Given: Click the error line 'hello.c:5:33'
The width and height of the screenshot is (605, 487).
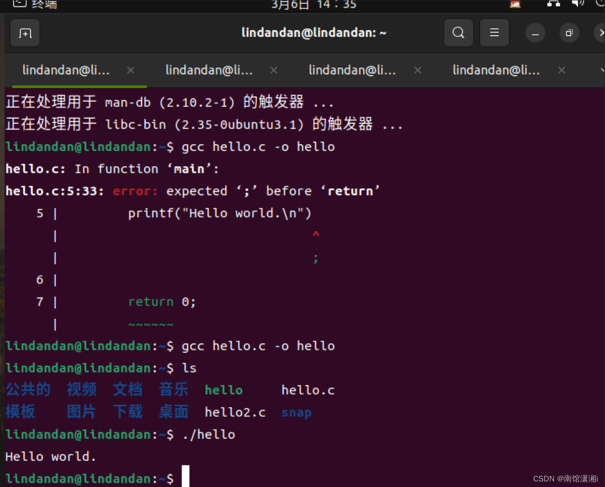Looking at the screenshot, I should pos(192,191).
